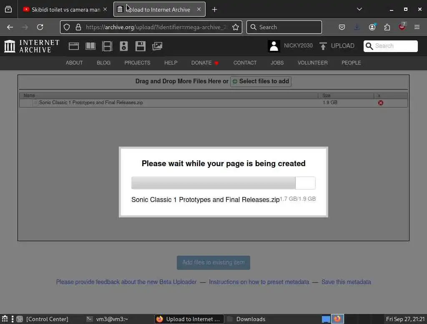Open tracking protection shield icon
Viewport: 427px width, 324px height.
67,27
